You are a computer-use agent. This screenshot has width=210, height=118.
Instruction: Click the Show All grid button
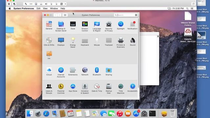pos(65,15)
